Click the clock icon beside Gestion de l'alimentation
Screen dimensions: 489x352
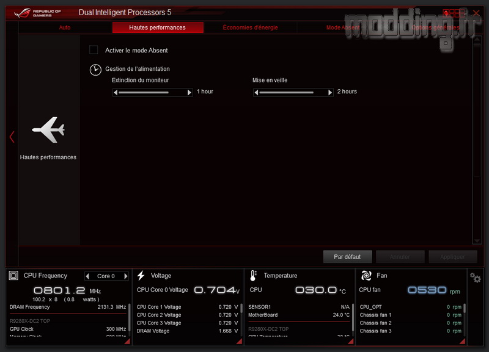point(95,70)
